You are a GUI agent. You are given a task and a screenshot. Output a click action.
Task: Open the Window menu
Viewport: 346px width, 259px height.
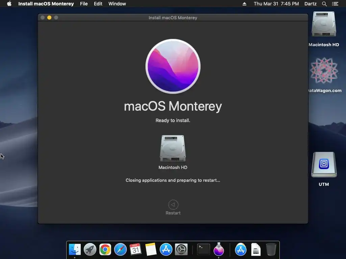click(x=117, y=4)
